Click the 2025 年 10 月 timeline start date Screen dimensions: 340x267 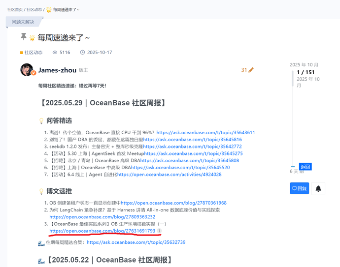[304, 65]
